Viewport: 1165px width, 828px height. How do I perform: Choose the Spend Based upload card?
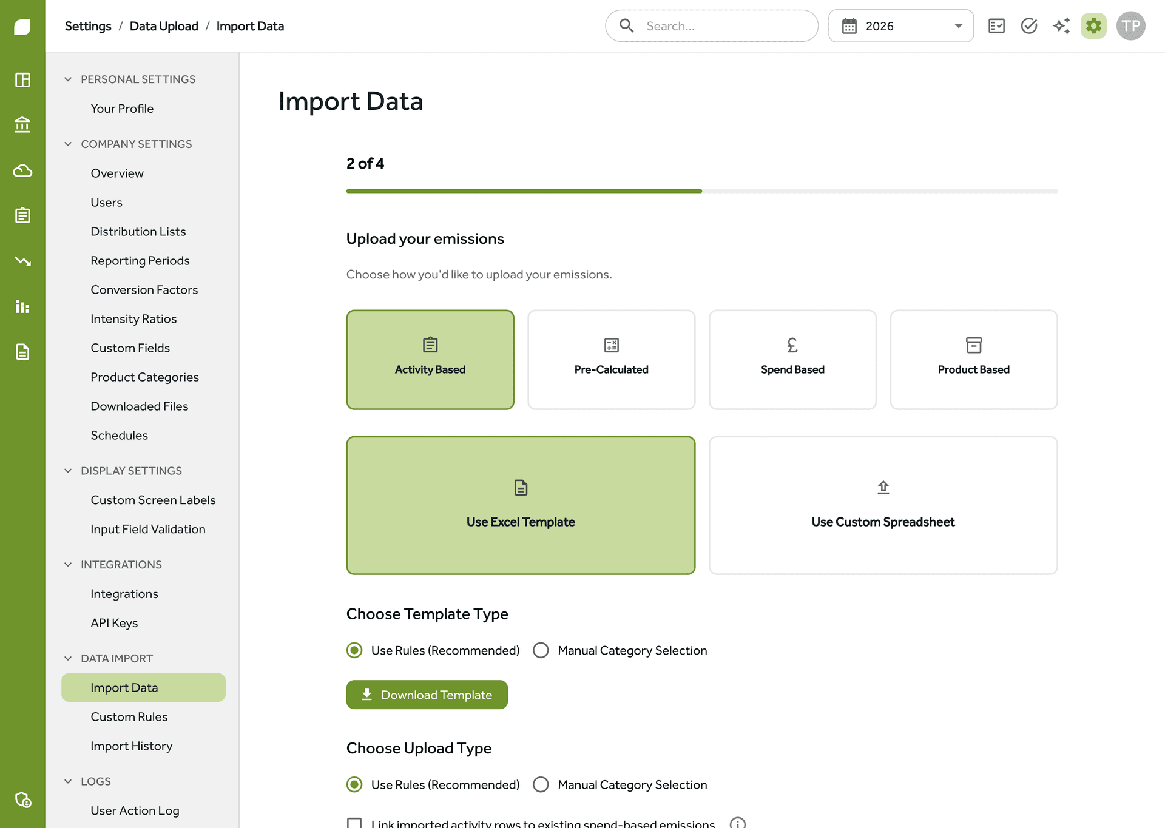(792, 360)
